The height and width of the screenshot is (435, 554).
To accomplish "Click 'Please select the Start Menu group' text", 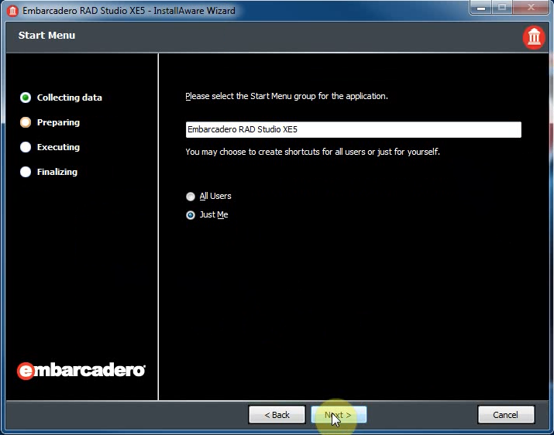I will pos(287,96).
